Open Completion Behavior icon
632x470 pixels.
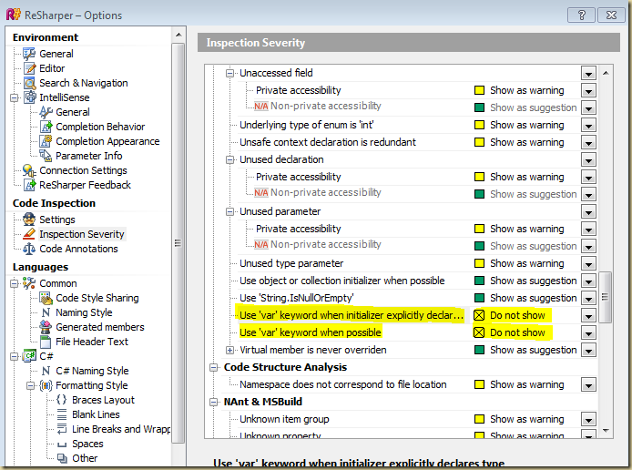point(46,127)
